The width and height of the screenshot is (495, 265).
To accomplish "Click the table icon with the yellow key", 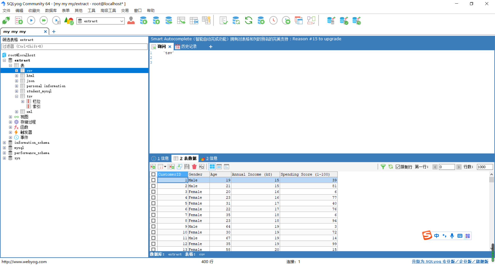I will pyautogui.click(x=206, y=21).
